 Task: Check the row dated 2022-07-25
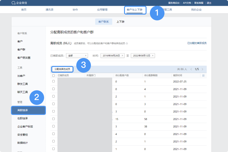pyautogui.click(x=54, y=81)
